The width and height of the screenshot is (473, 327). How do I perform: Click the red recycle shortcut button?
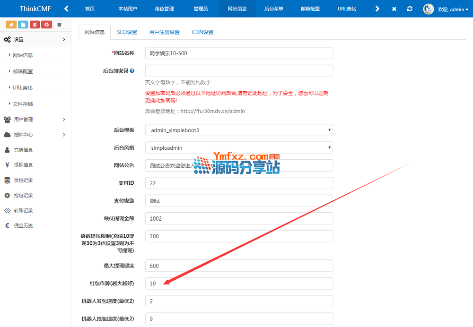46,25
